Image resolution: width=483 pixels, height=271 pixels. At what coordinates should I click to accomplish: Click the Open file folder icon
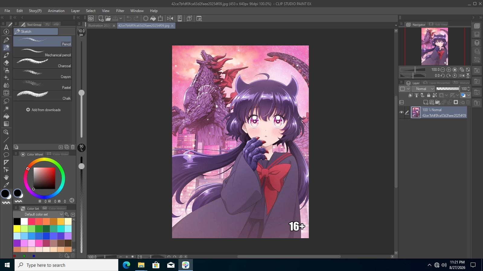click(x=108, y=18)
